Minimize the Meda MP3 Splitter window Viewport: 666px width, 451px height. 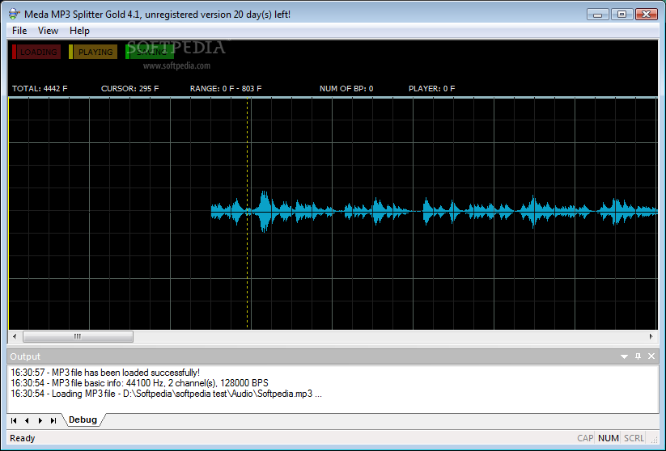(x=597, y=15)
